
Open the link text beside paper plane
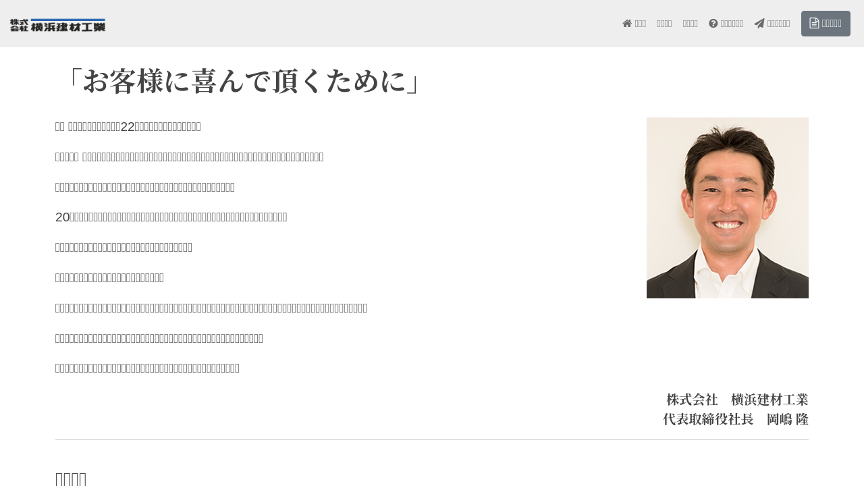pos(778,24)
